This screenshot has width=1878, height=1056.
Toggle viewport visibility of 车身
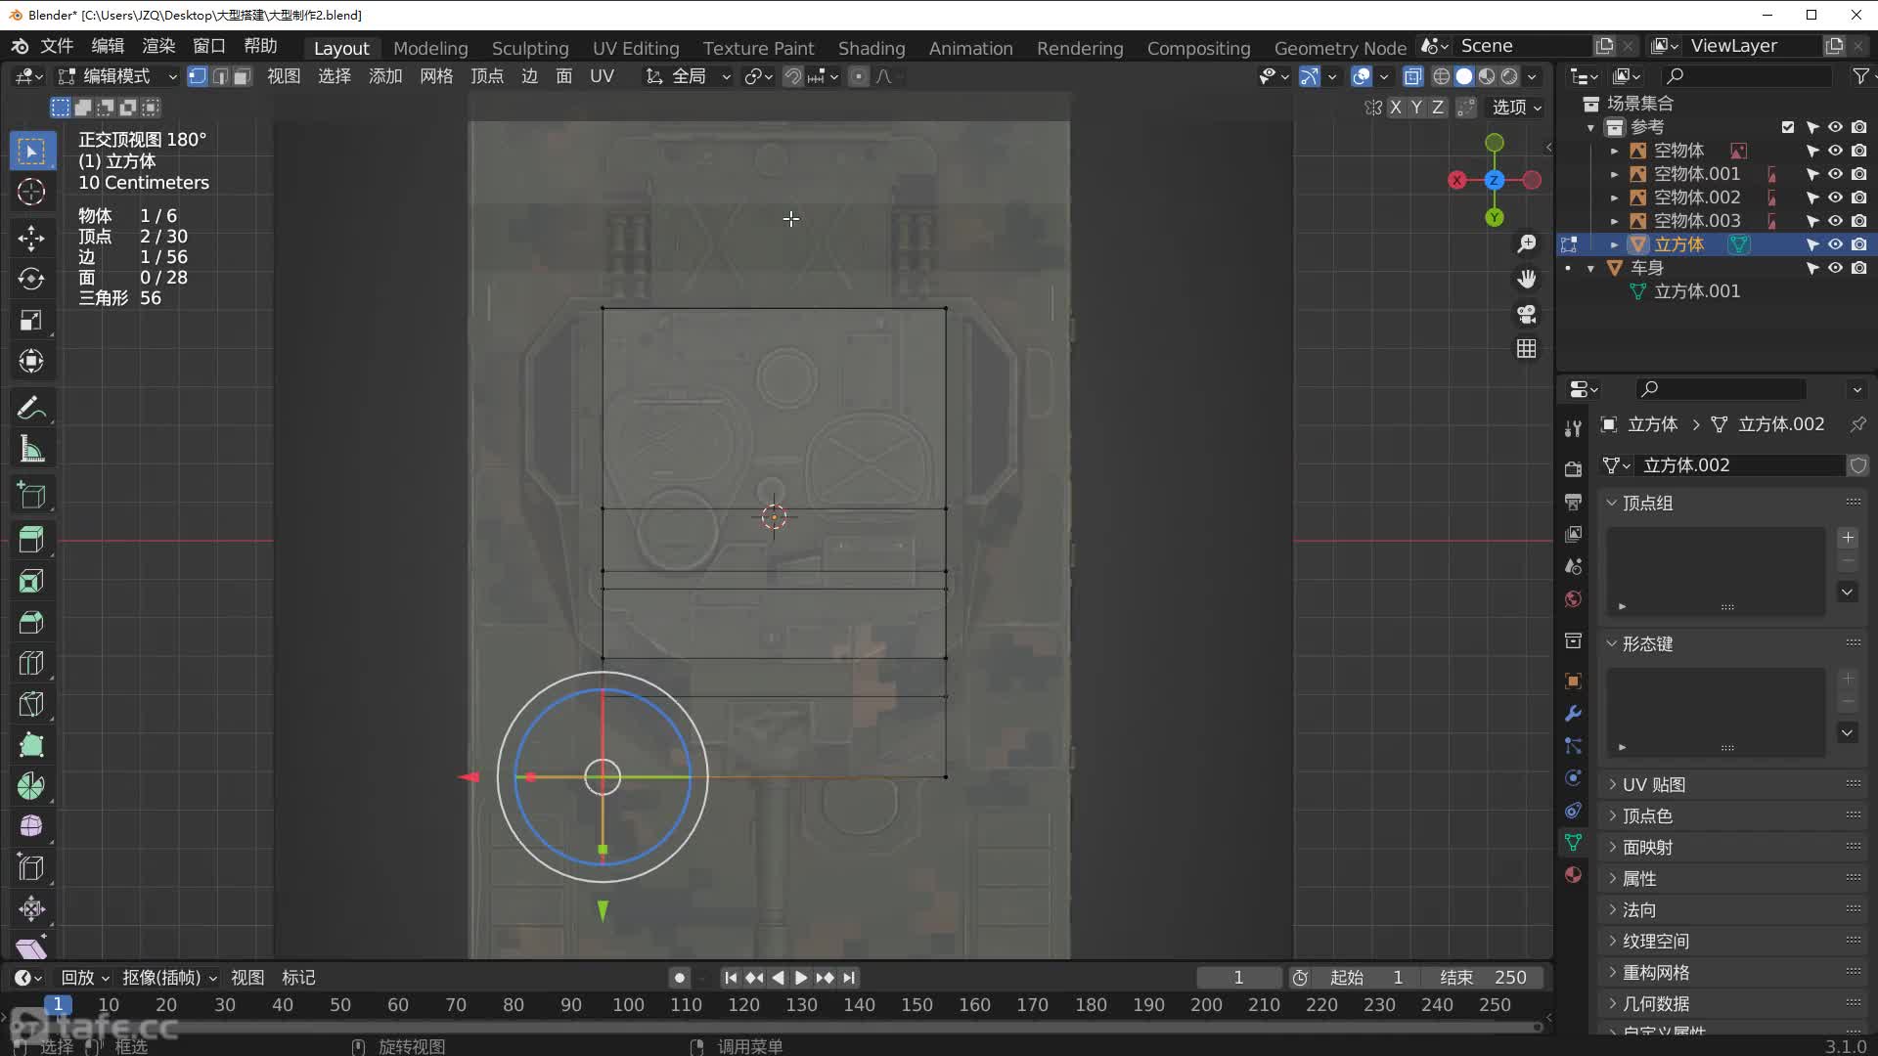pyautogui.click(x=1835, y=268)
